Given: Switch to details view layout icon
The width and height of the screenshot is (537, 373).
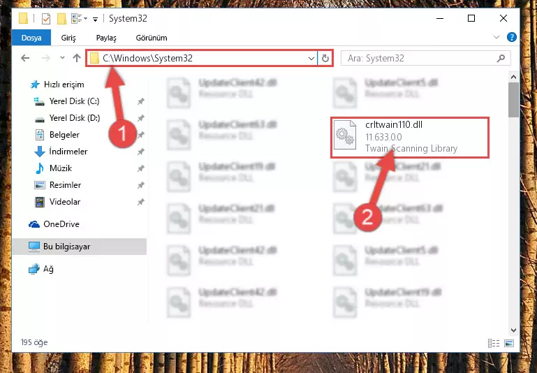Looking at the screenshot, I should (x=494, y=343).
